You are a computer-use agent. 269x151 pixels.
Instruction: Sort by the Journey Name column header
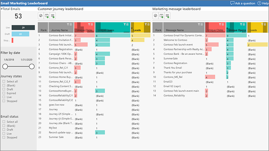point(59,30)
